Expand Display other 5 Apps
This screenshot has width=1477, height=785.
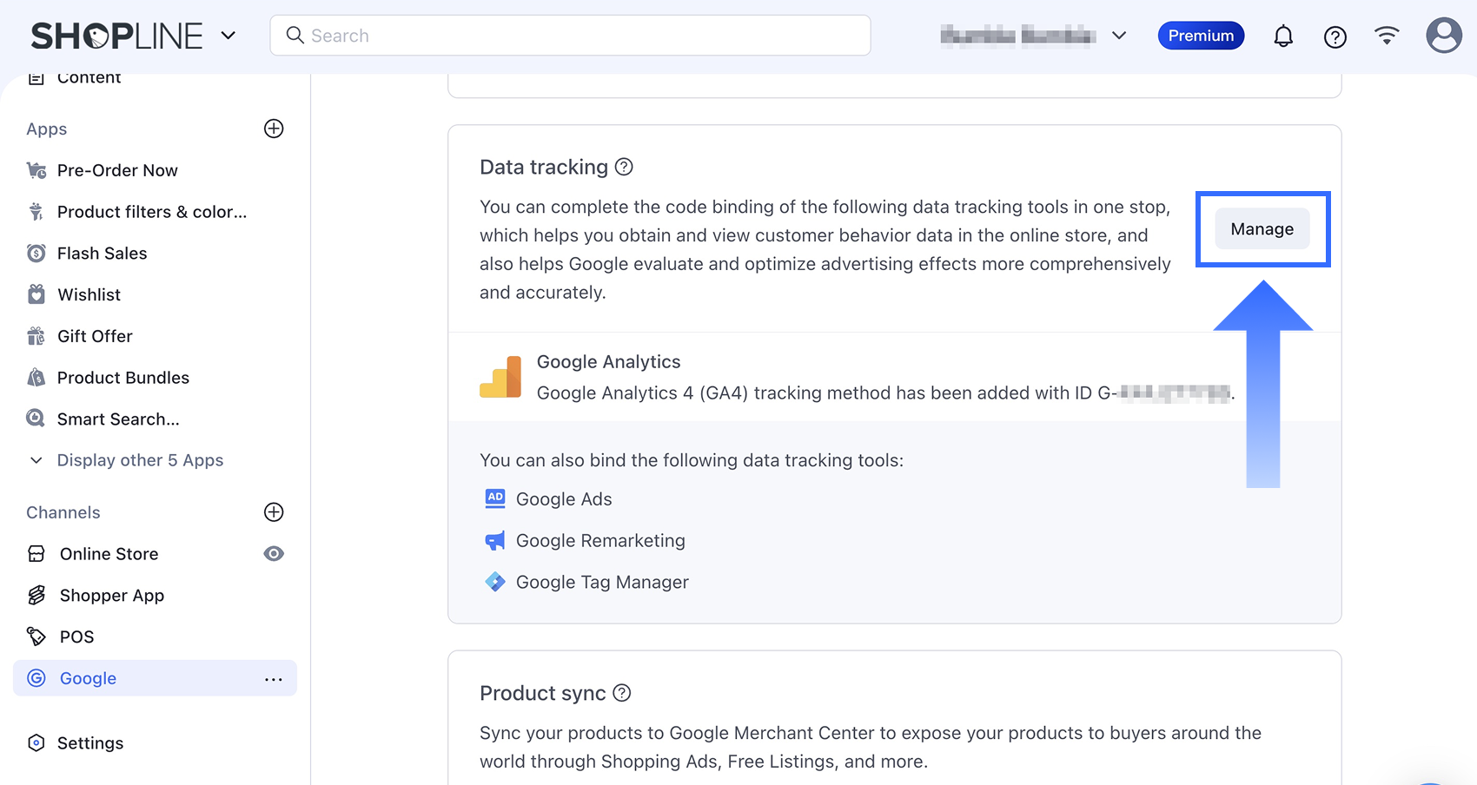139,460
